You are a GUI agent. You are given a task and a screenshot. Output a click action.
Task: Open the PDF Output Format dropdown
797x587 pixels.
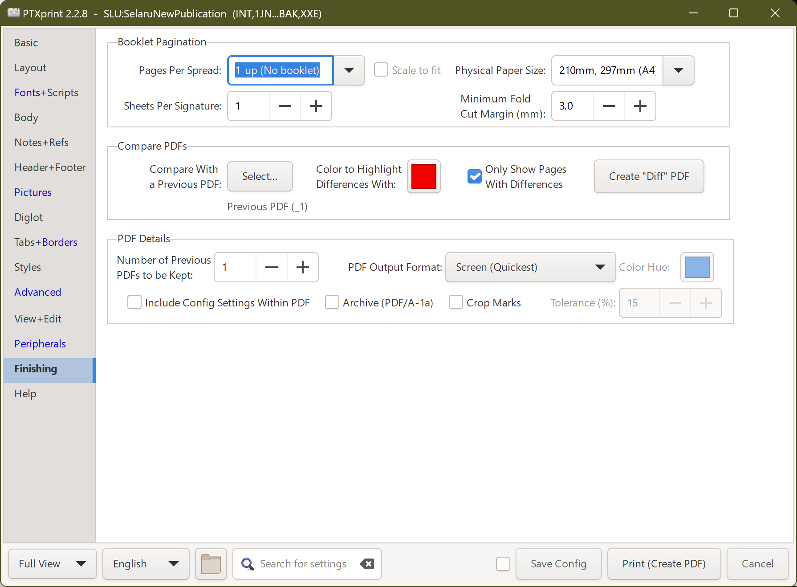coord(599,267)
